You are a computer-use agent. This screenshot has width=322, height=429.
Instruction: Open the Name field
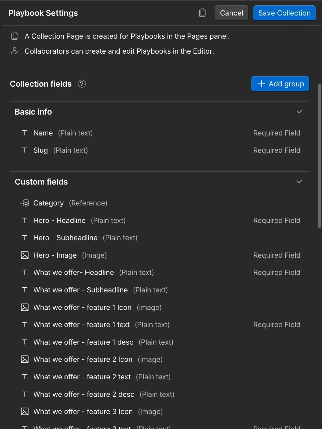(160, 133)
